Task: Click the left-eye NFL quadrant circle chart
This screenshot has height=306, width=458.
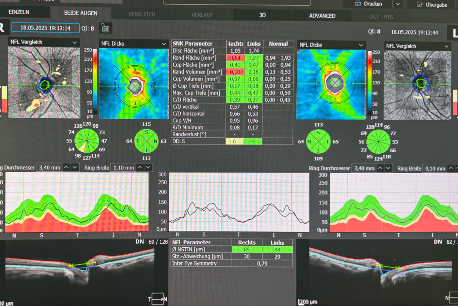Action: click(318, 142)
